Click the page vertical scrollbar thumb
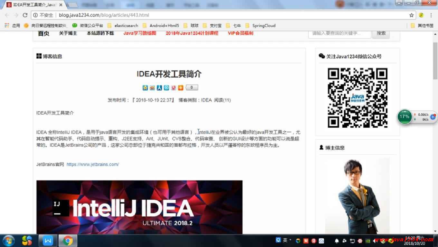The height and width of the screenshot is (247, 438). (x=435, y=60)
